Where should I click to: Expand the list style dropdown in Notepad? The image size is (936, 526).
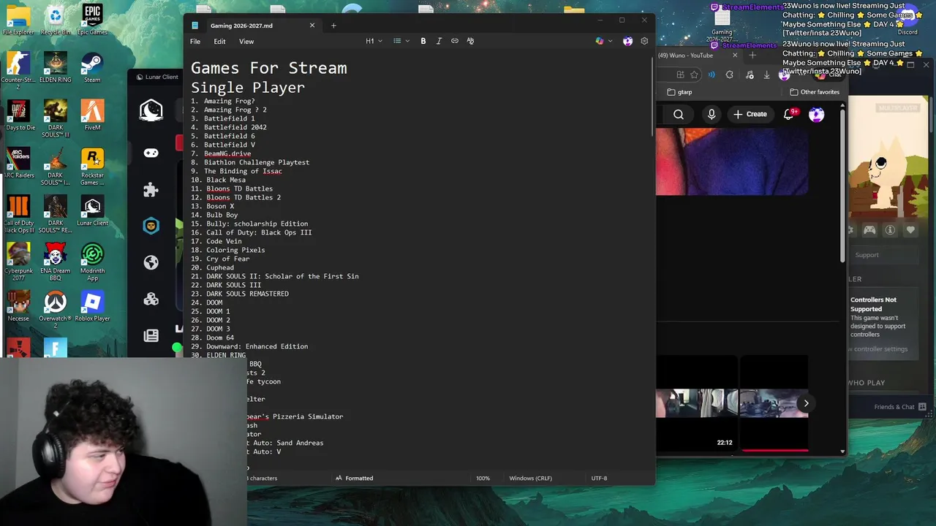point(401,41)
